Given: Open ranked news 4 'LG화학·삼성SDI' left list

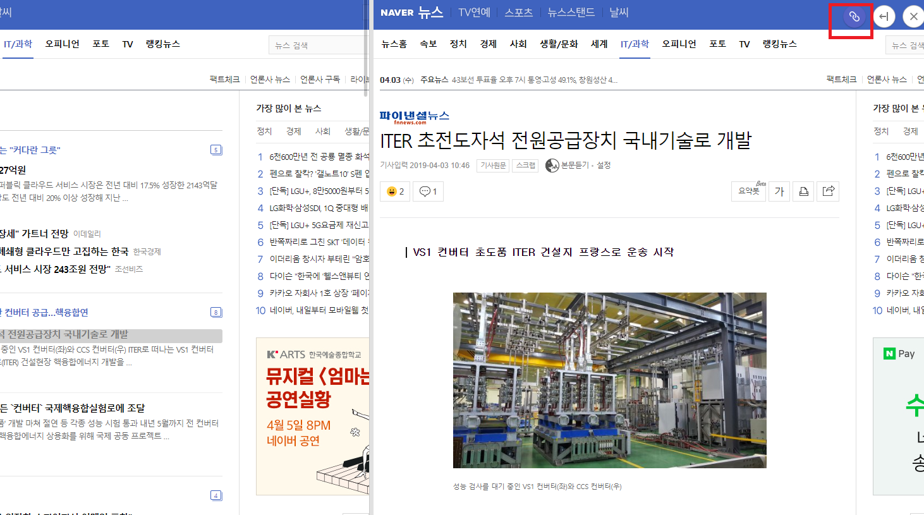Looking at the screenshot, I should pos(319,207).
